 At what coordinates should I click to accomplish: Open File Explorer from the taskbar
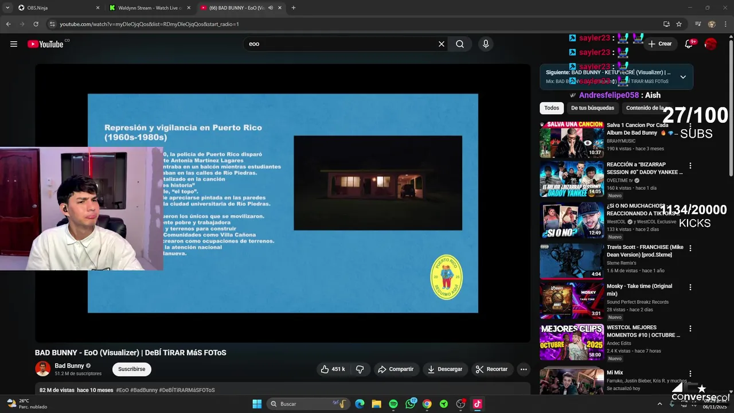click(376, 404)
